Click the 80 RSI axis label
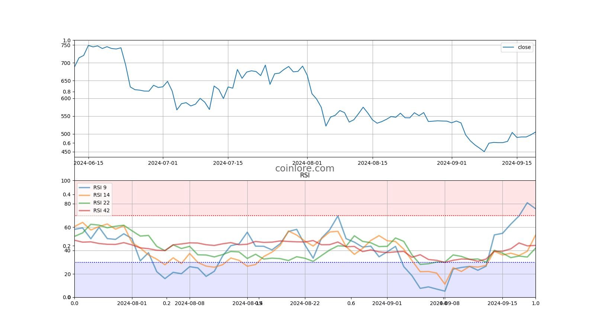Screen dimensions: 595x334 67,204
